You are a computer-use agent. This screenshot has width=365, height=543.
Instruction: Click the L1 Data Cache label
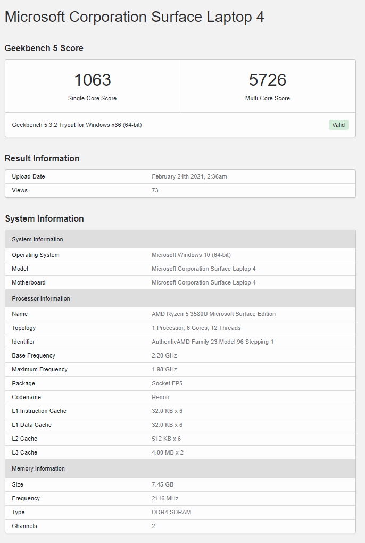click(x=31, y=425)
